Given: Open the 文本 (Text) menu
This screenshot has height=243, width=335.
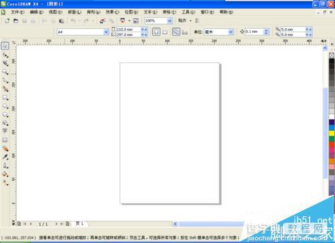Looking at the screenshot, I should 150,12.
